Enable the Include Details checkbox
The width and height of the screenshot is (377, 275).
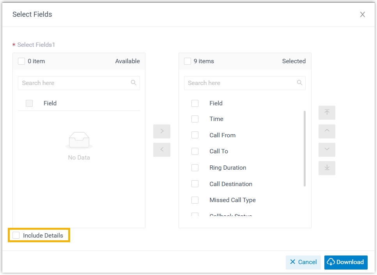16,235
